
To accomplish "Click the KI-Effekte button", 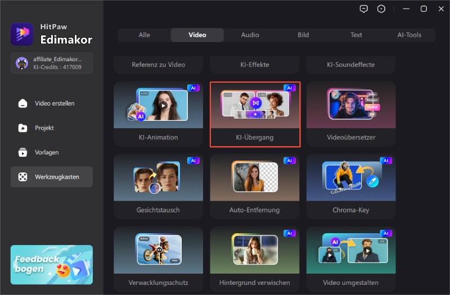I will pyautogui.click(x=255, y=65).
